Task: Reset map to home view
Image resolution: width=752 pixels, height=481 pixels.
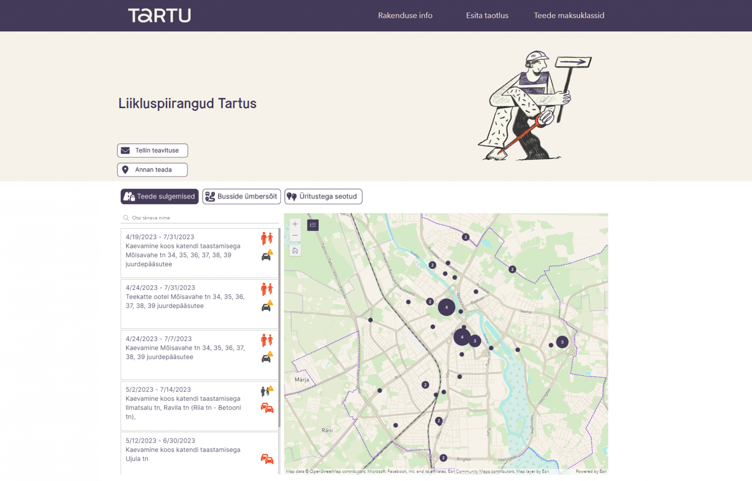Action: 295,251
